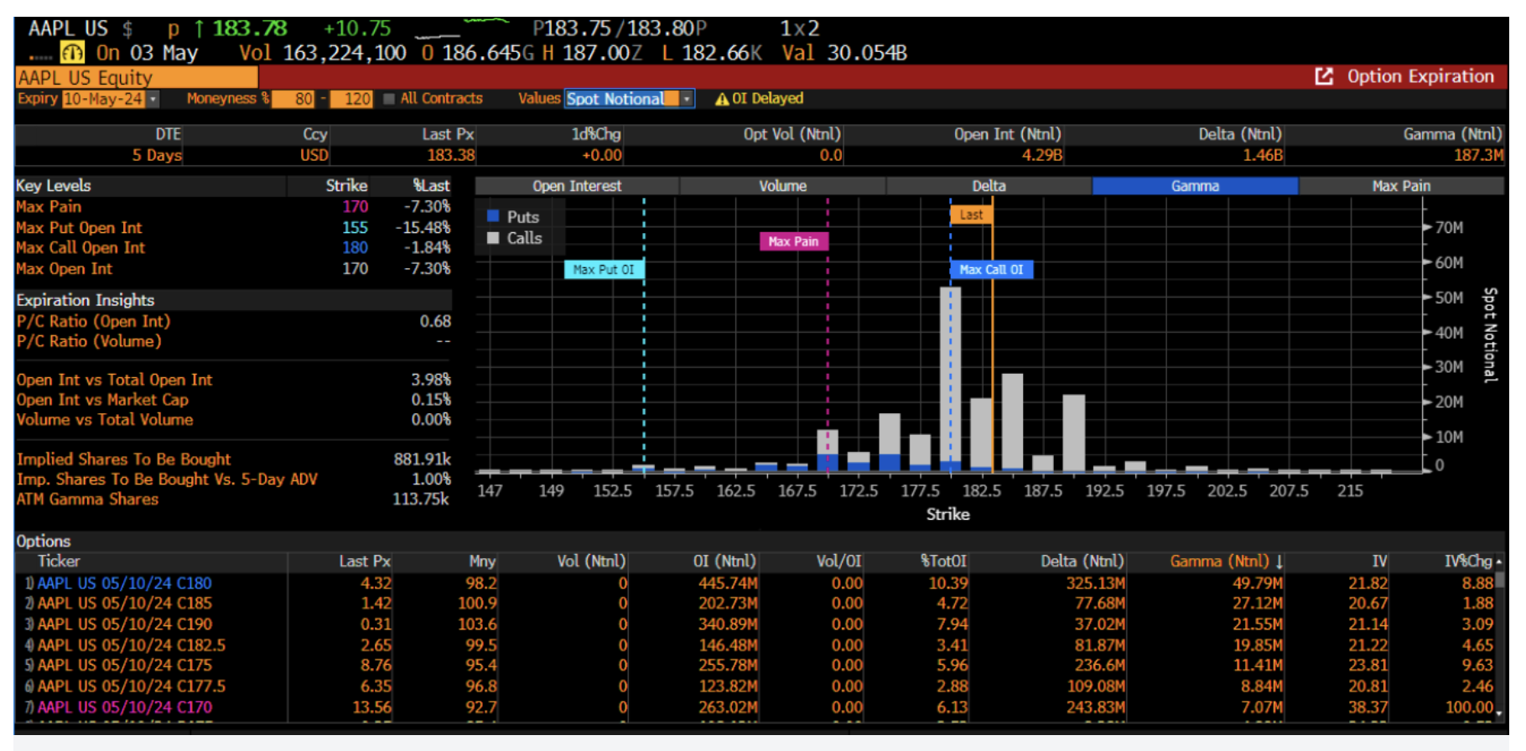1526x751 pixels.
Task: Click the yellow gauge icon beside On 03 May
Action: coord(72,53)
